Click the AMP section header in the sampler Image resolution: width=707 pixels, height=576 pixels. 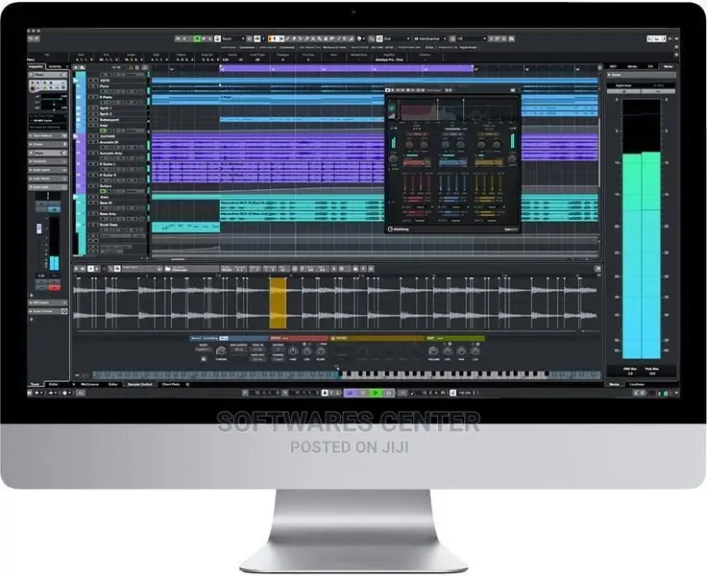click(455, 338)
